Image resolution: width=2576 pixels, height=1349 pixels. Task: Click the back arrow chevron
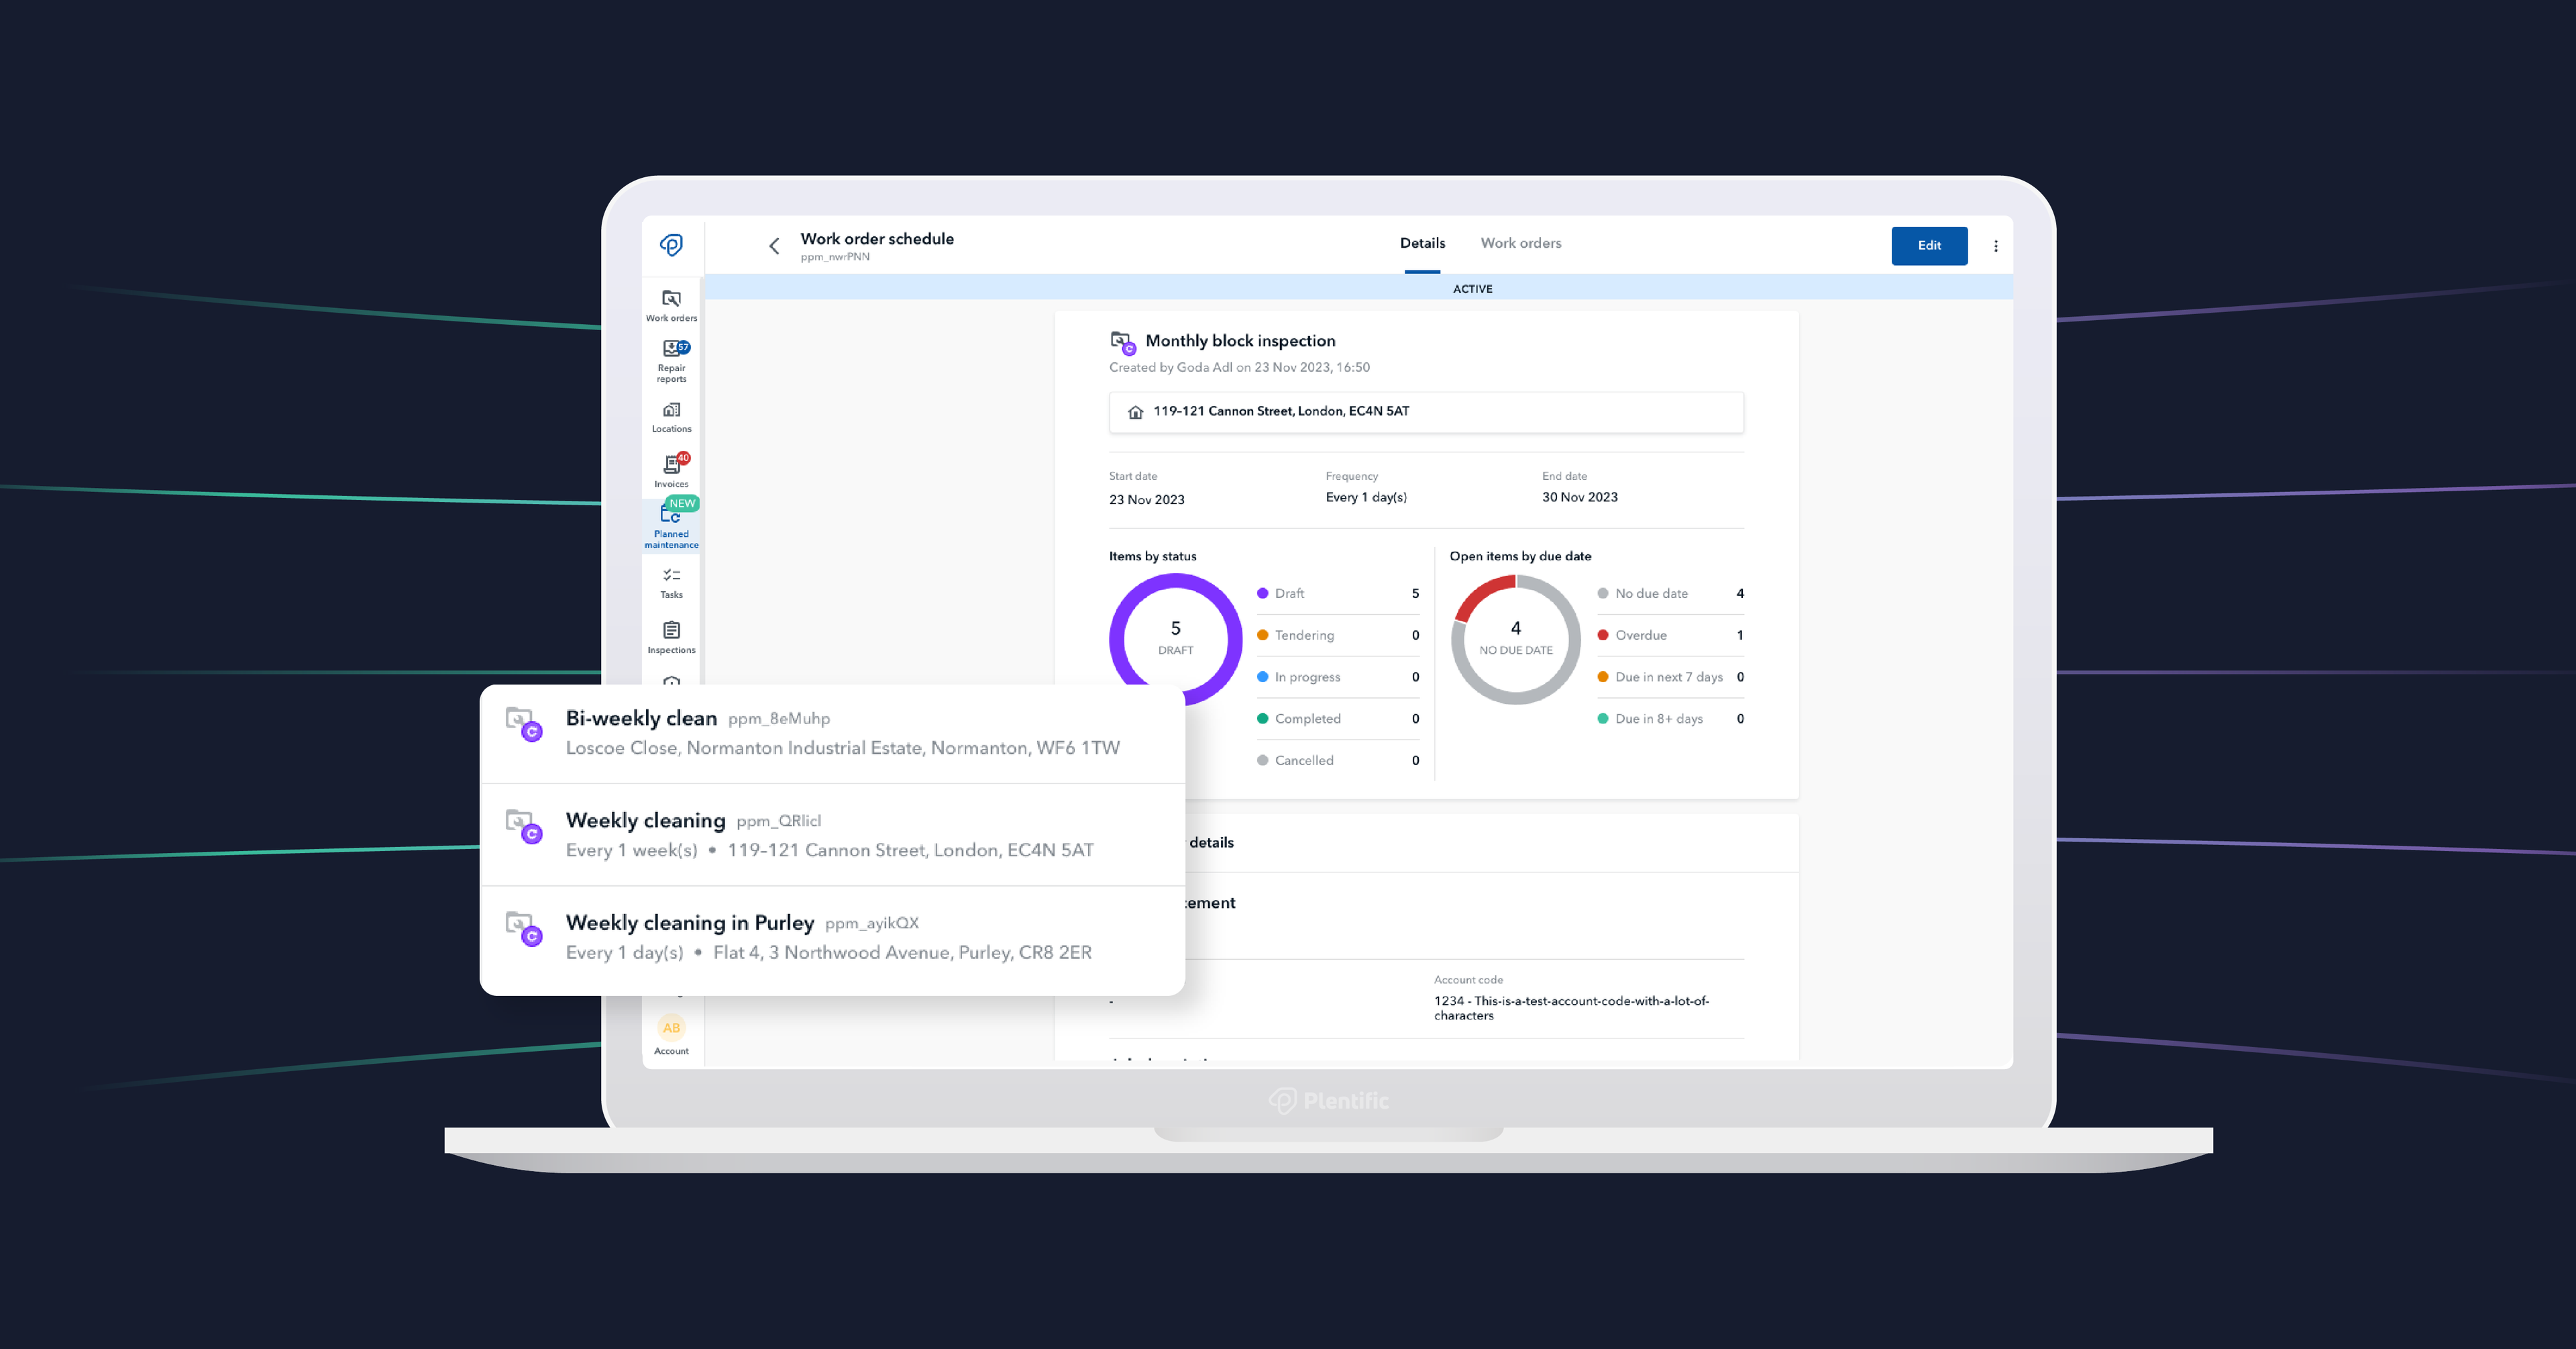tap(774, 246)
